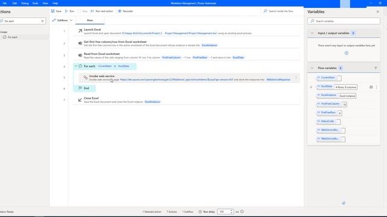387x217 pixels.
Task: Click Run delay info icon
Action: point(242,212)
